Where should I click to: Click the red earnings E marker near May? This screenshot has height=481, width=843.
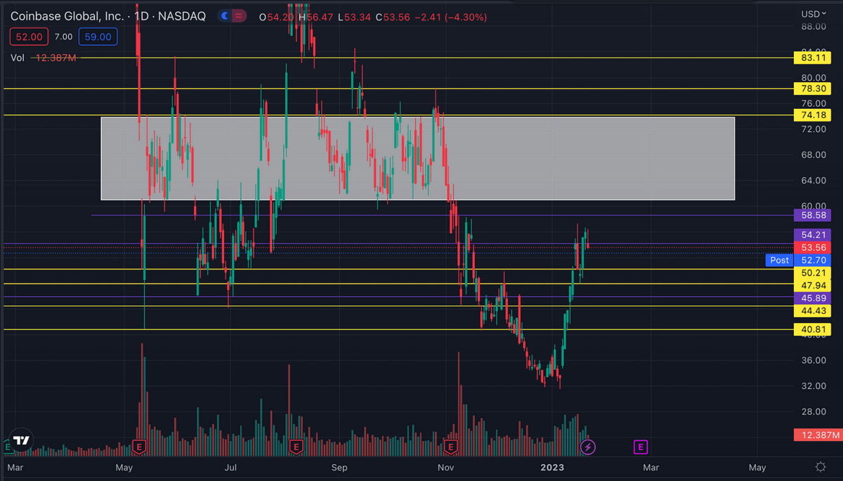(x=140, y=446)
